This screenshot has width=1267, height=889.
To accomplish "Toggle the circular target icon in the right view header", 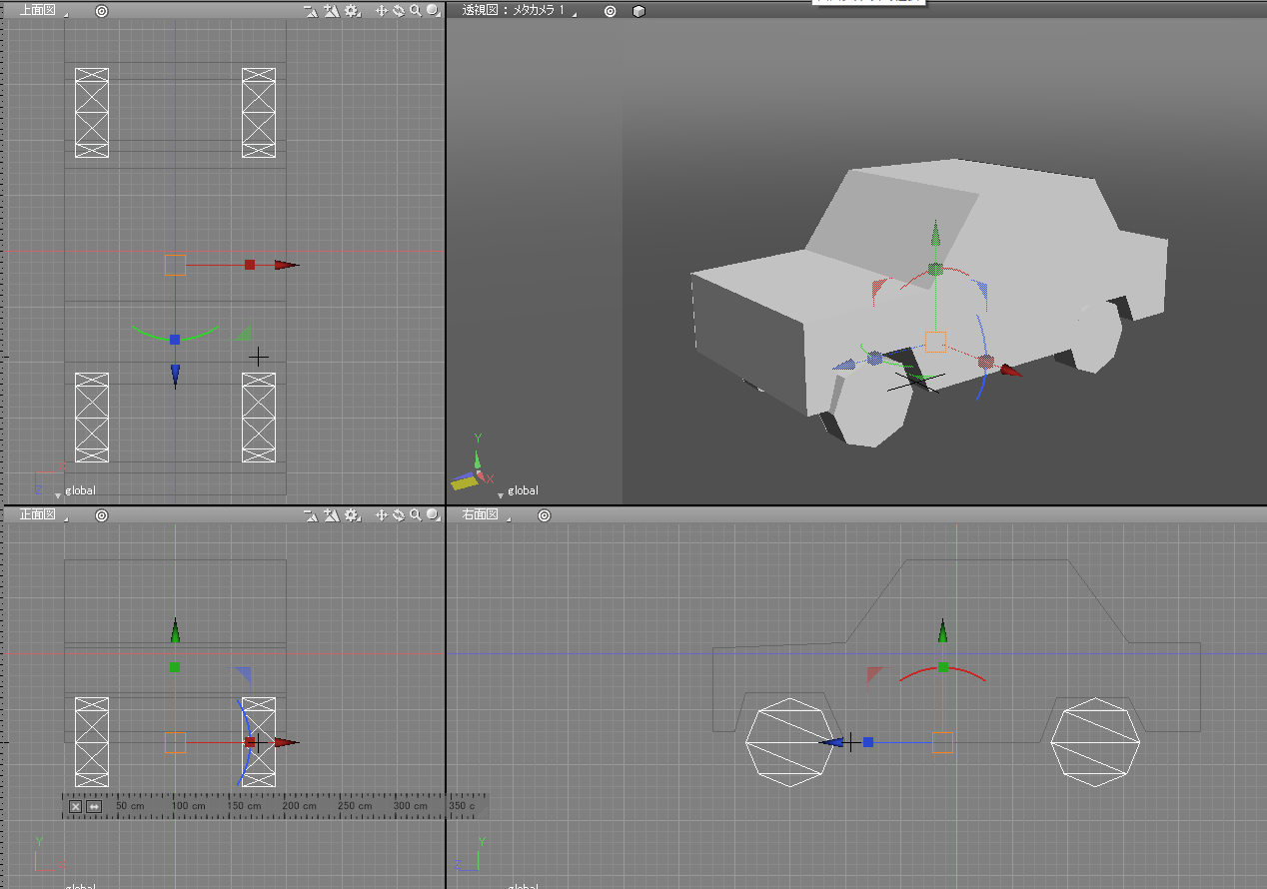I will click(544, 515).
